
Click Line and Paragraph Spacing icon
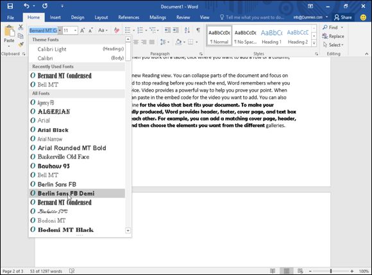coord(163,42)
